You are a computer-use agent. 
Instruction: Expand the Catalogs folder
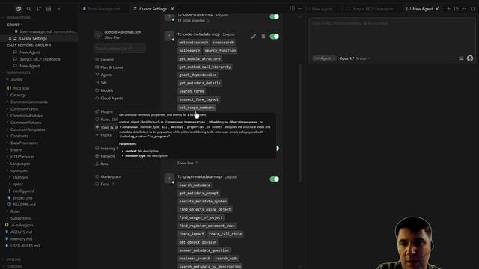tap(18, 95)
